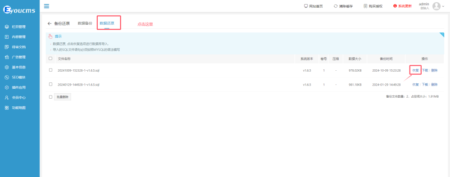
Task: Click 下载 for the 2024-01-29 backup
Action: pos(425,85)
